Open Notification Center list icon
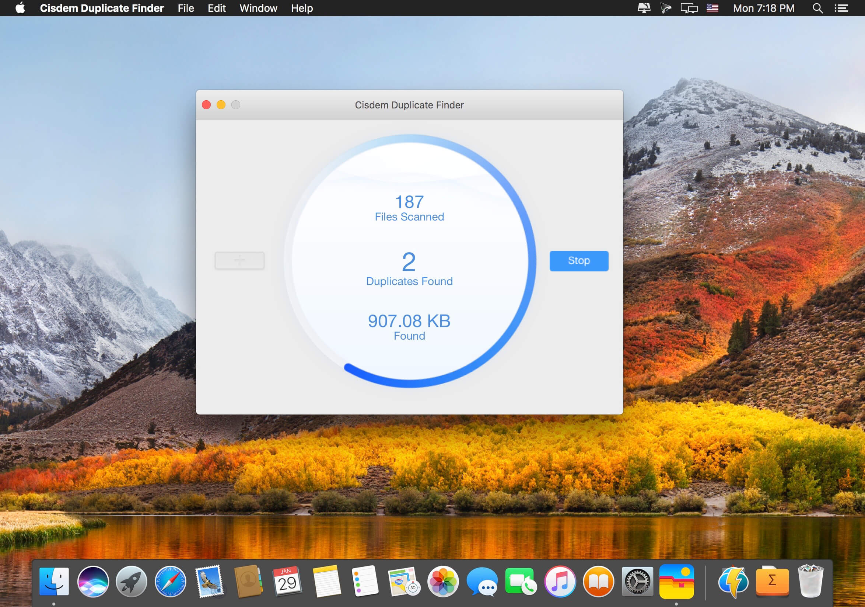This screenshot has width=865, height=607. point(841,8)
